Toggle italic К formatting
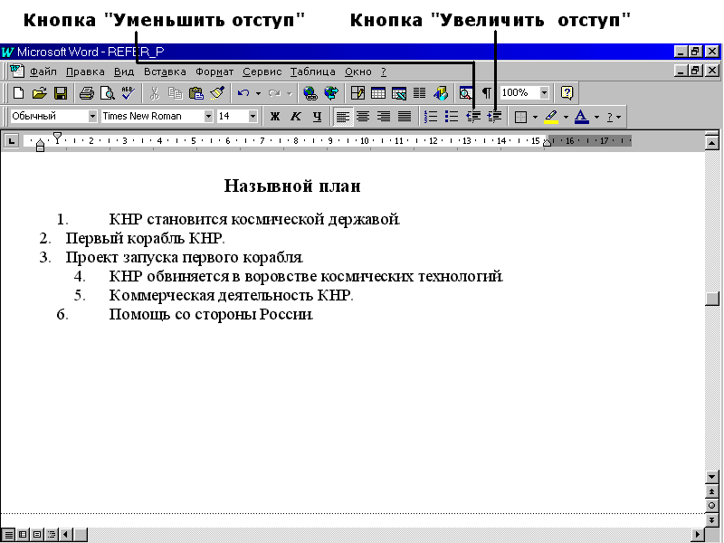This screenshot has height=543, width=724. click(296, 117)
